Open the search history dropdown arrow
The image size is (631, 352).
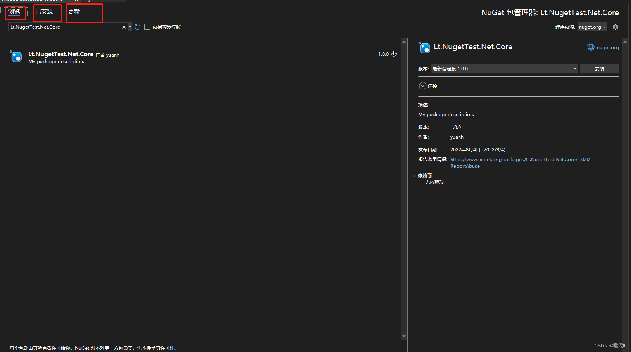pyautogui.click(x=129, y=27)
